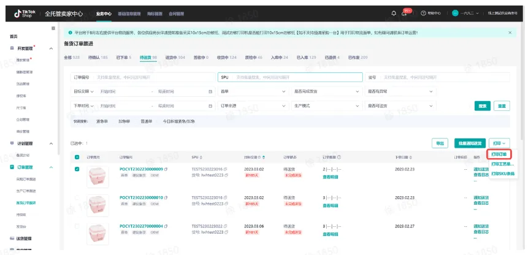Click the 开发管理 sidebar section icon
This screenshot has height=255, width=531.
tap(12, 48)
